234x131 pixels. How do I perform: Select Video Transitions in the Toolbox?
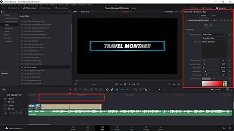[11, 18]
